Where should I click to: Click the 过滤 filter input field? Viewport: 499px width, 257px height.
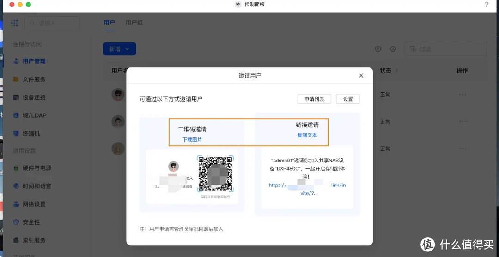point(445,49)
